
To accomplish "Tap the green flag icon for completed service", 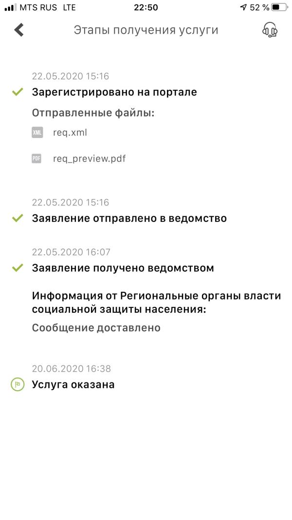I will pos(18,384).
